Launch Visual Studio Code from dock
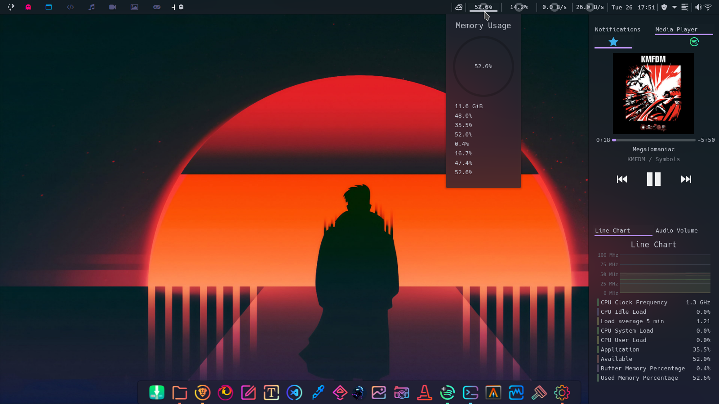The width and height of the screenshot is (719, 404). (294, 393)
